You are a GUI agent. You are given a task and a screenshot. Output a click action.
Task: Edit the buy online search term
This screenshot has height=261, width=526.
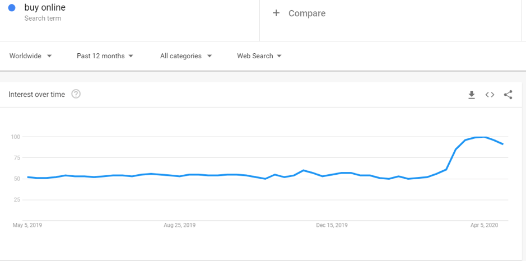tap(45, 7)
